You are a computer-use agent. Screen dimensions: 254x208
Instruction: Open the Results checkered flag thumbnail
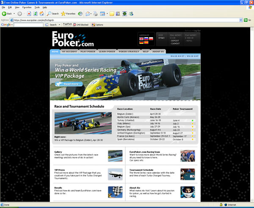point(115,192)
